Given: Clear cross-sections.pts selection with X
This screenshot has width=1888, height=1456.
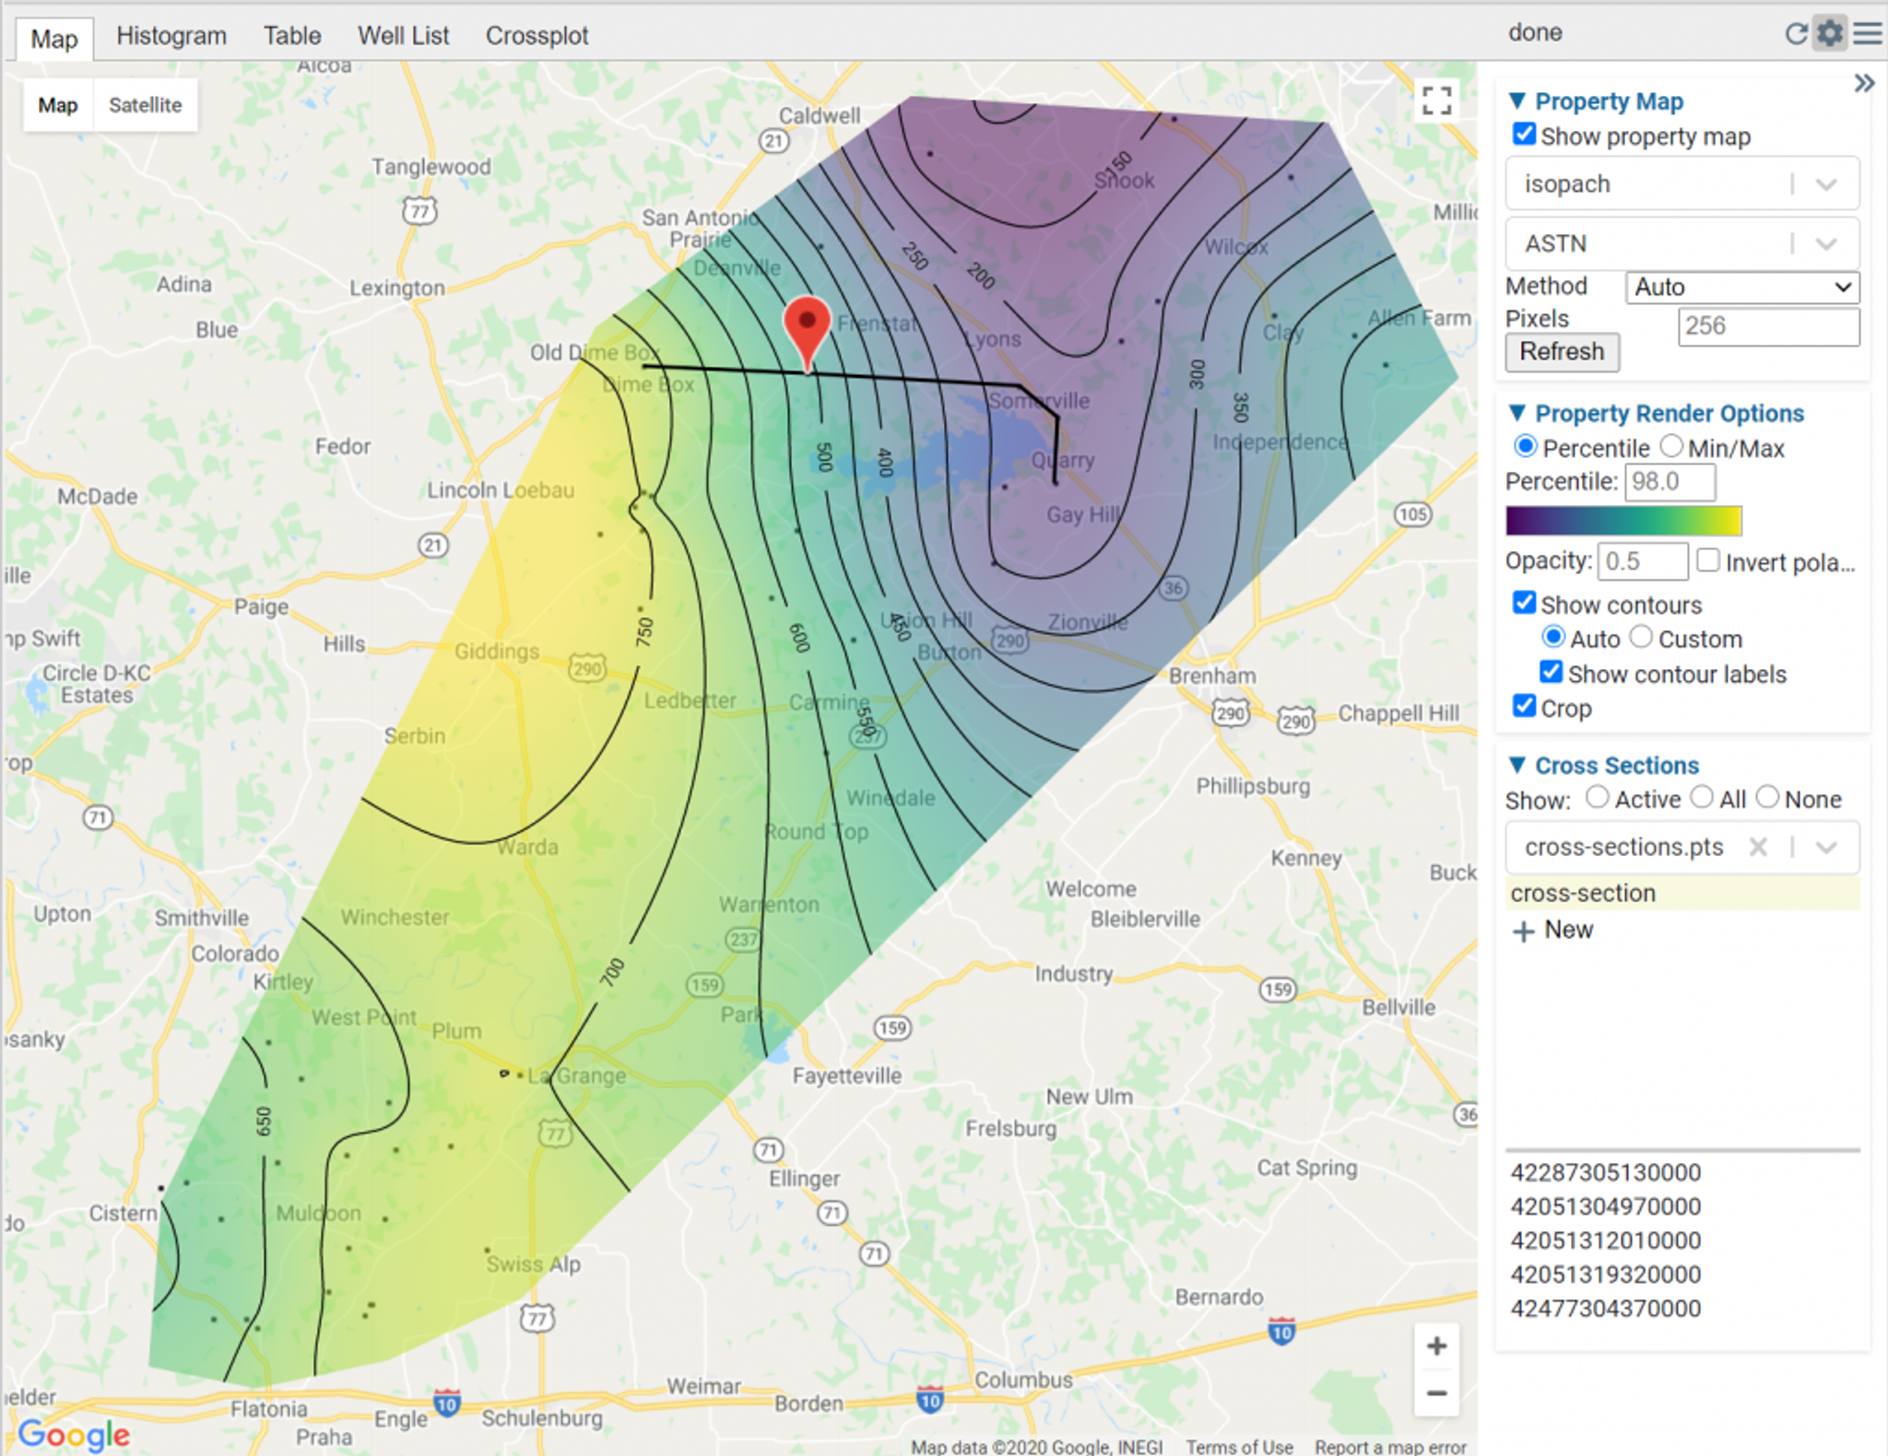Looking at the screenshot, I should 1758,847.
